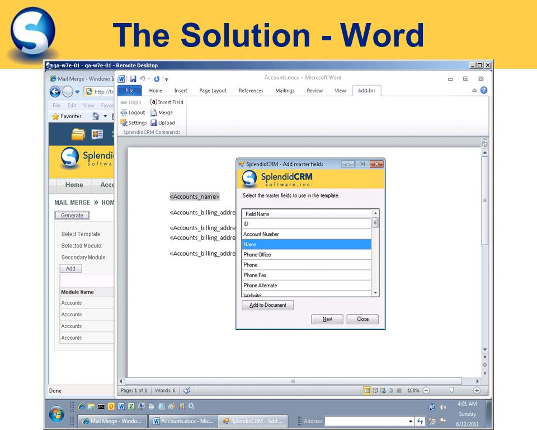
Task: Undo the last action in Word
Action: [143, 79]
